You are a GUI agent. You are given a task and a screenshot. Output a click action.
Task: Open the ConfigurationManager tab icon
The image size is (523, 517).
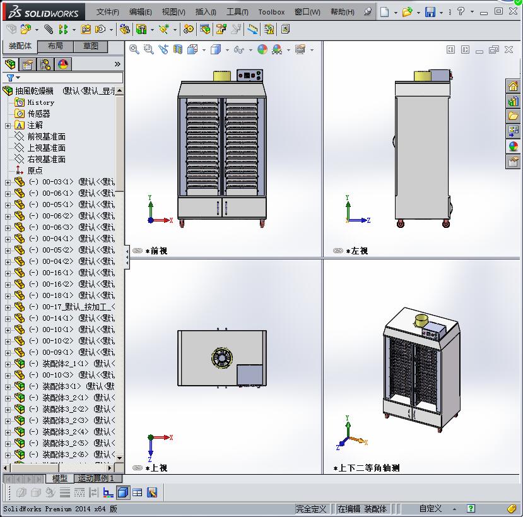[x=45, y=64]
